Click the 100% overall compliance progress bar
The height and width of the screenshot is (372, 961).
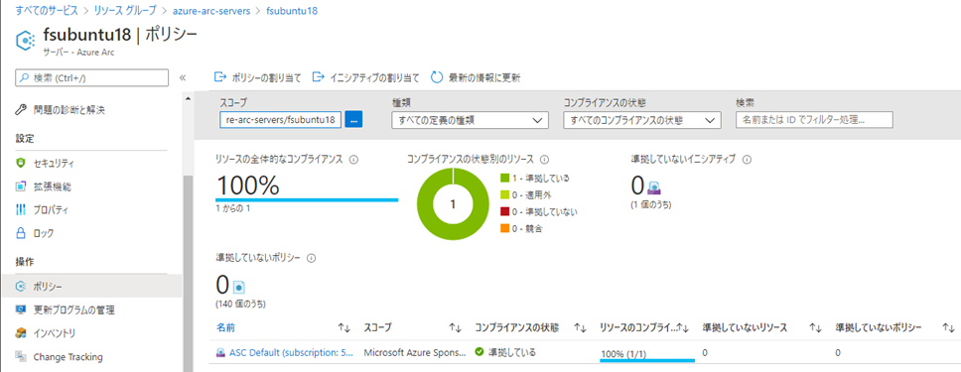[x=307, y=199]
